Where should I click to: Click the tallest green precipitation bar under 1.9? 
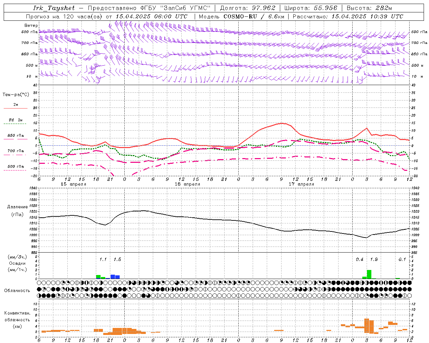click(369, 274)
